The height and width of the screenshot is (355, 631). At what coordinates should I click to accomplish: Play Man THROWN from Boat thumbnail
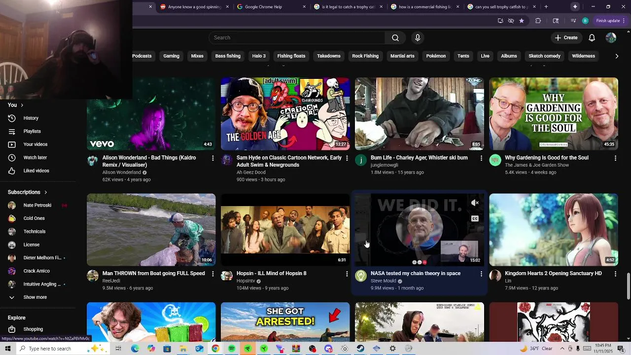pyautogui.click(x=151, y=230)
